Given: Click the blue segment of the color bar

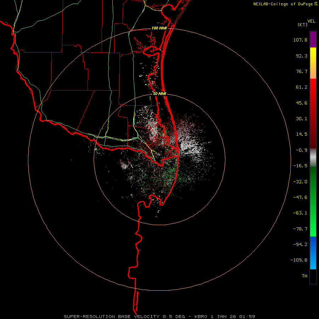Looking at the screenshot, I should [x=313, y=253].
